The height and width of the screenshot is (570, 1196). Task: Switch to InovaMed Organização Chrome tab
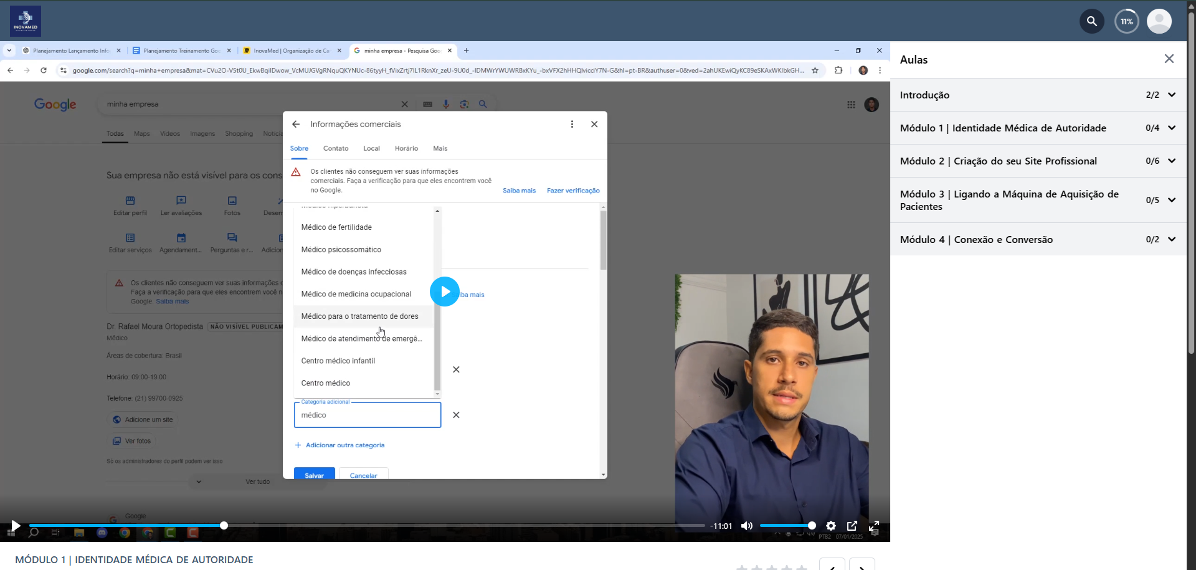pyautogui.click(x=292, y=50)
